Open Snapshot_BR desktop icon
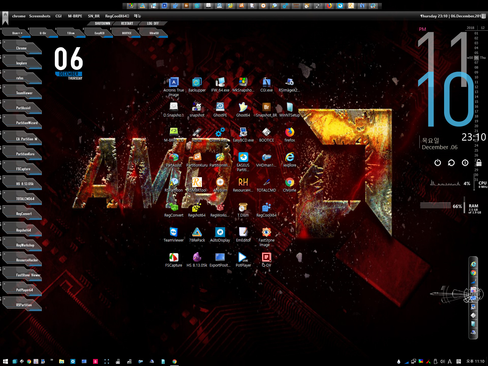The width and height of the screenshot is (488, 366). tap(266, 110)
